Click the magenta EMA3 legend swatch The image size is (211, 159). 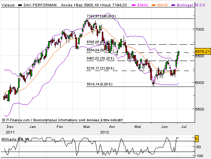tap(134, 5)
